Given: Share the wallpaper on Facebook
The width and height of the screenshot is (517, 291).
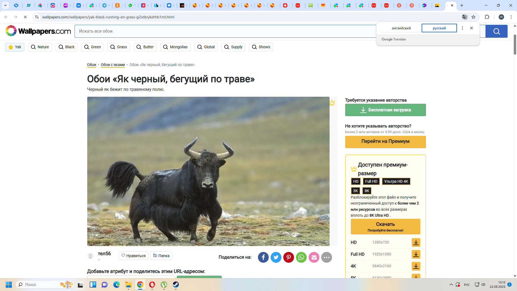Looking at the screenshot, I should pos(263,257).
